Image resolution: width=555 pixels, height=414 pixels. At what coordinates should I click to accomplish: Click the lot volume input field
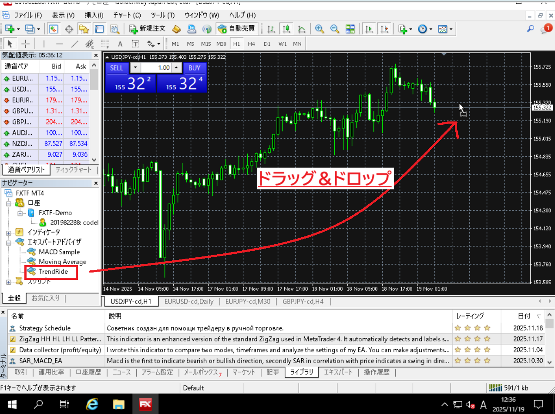(x=156, y=68)
